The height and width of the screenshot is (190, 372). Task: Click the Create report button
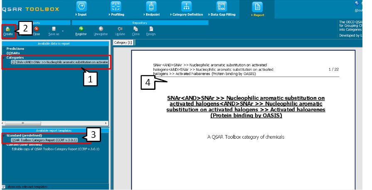coord(8,31)
